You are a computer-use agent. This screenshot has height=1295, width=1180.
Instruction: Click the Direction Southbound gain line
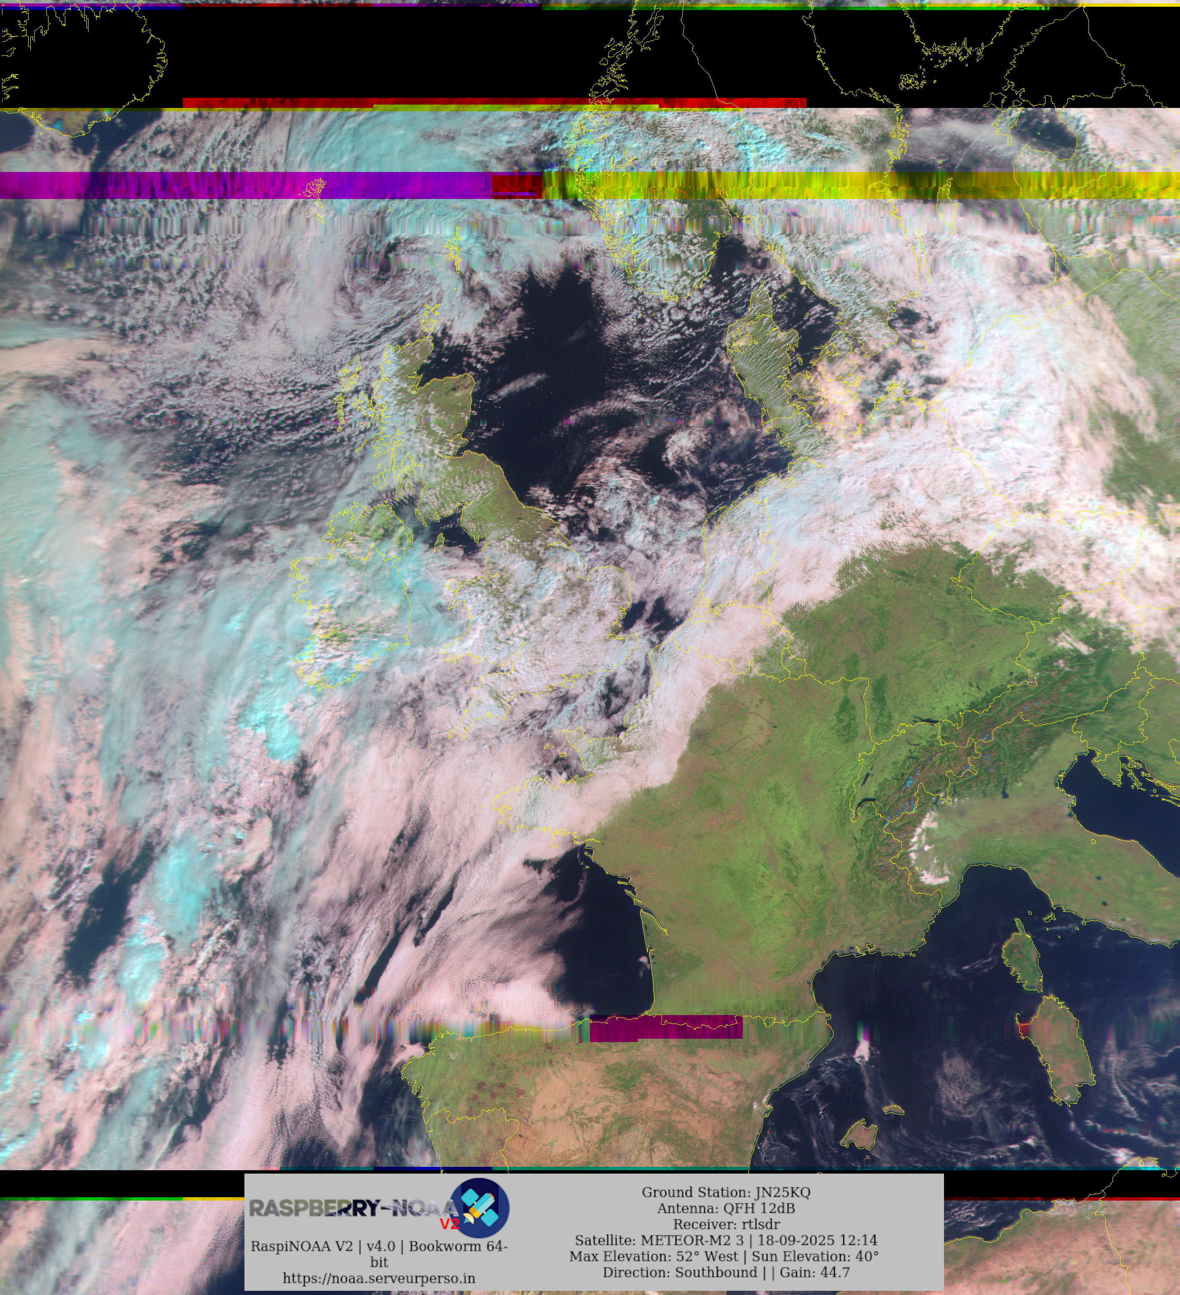pyautogui.click(x=725, y=1273)
